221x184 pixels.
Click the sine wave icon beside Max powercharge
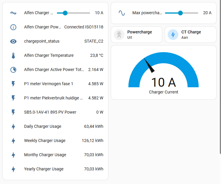(x=121, y=13)
